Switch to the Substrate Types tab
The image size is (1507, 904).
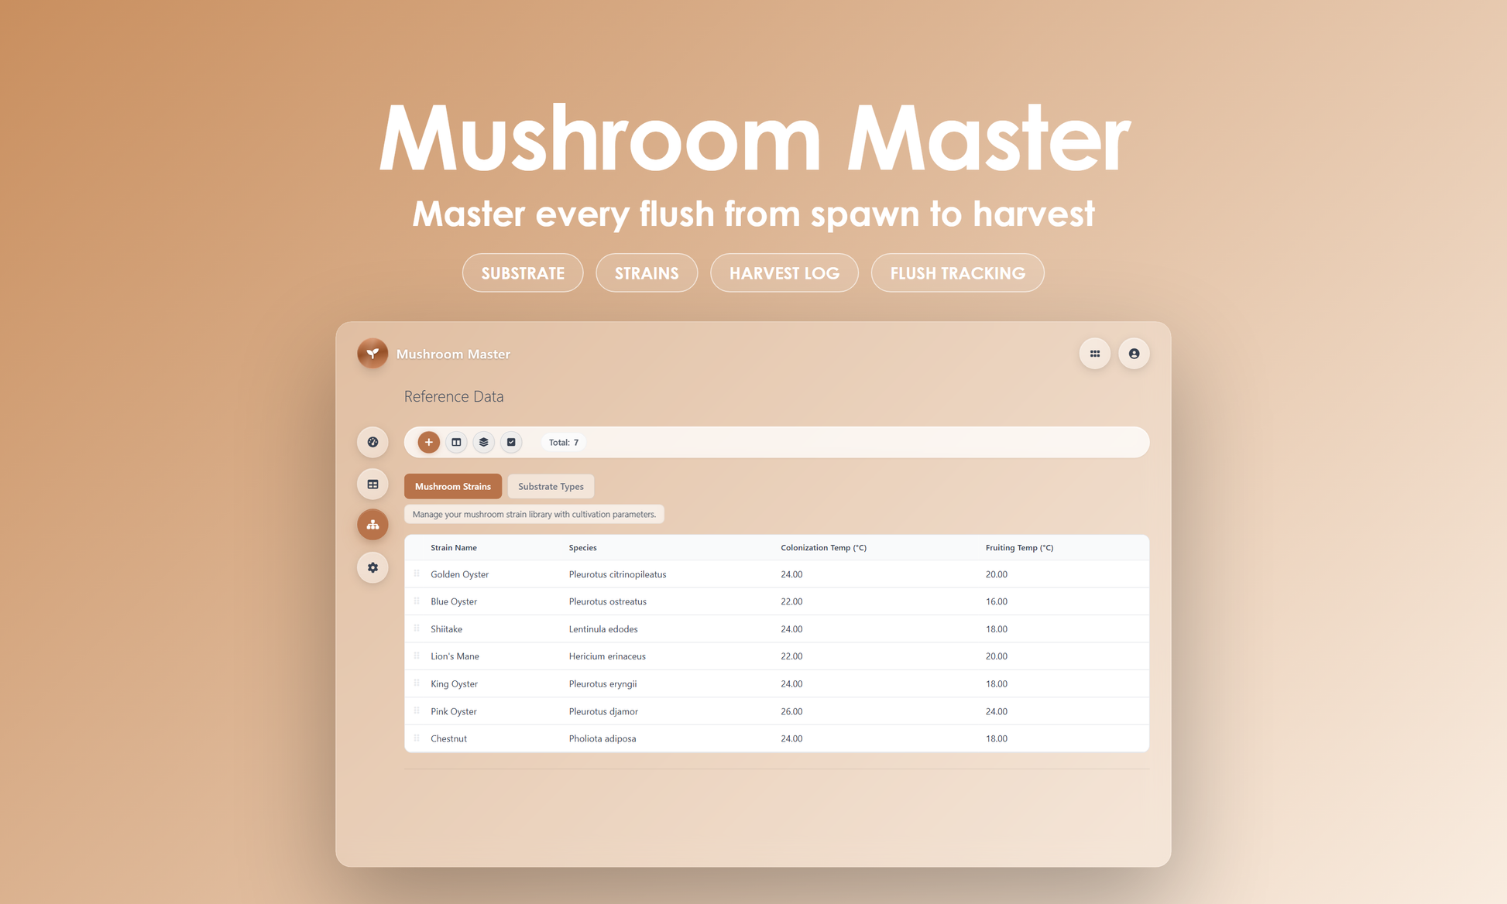pyautogui.click(x=551, y=486)
